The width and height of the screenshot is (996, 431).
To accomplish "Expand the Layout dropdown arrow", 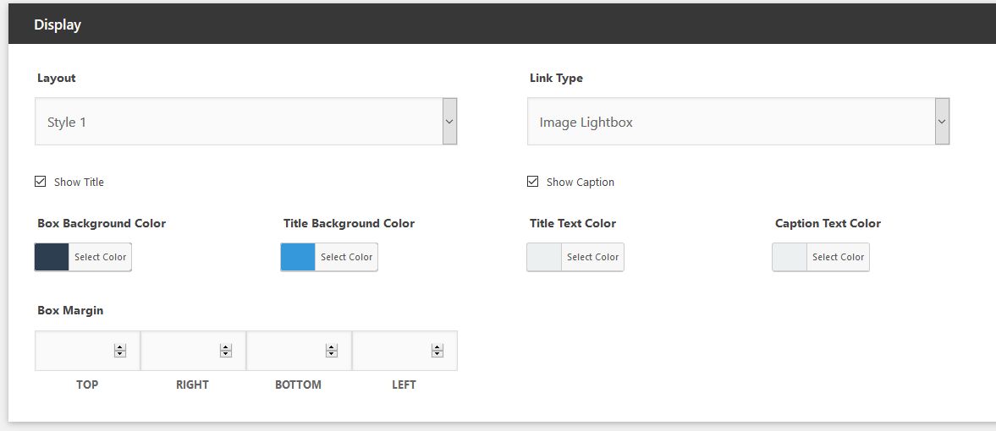I will coord(449,121).
